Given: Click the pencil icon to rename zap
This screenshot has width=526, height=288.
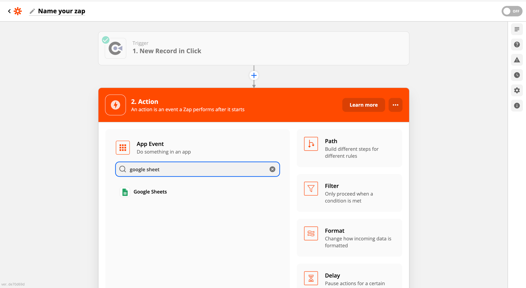Looking at the screenshot, I should point(32,11).
